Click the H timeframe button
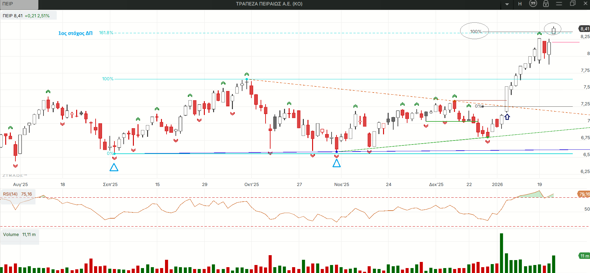The height and width of the screenshot is (273, 590). coord(520,4)
